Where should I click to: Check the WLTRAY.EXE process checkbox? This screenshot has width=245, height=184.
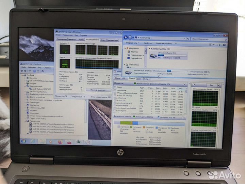115,101
